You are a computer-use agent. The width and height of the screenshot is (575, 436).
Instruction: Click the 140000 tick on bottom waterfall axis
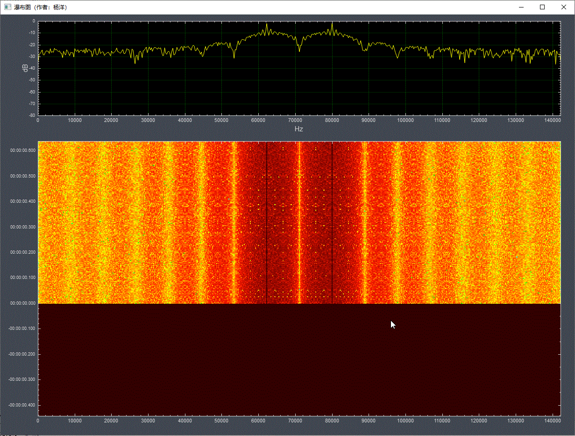click(x=552, y=421)
